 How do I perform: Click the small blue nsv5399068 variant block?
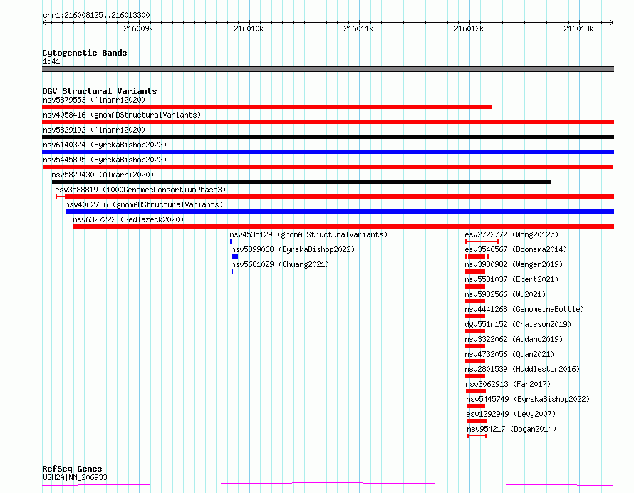tap(234, 256)
